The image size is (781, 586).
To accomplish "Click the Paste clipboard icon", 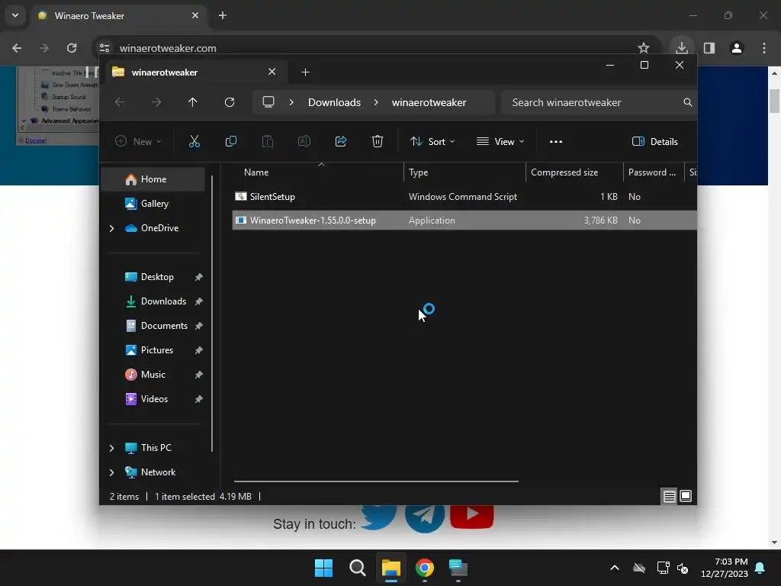I will [x=268, y=141].
